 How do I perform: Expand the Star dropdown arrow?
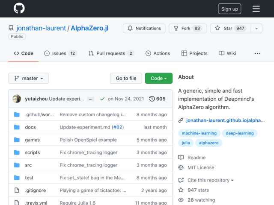point(256,29)
